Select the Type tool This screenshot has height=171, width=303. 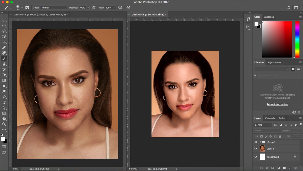coord(4,102)
